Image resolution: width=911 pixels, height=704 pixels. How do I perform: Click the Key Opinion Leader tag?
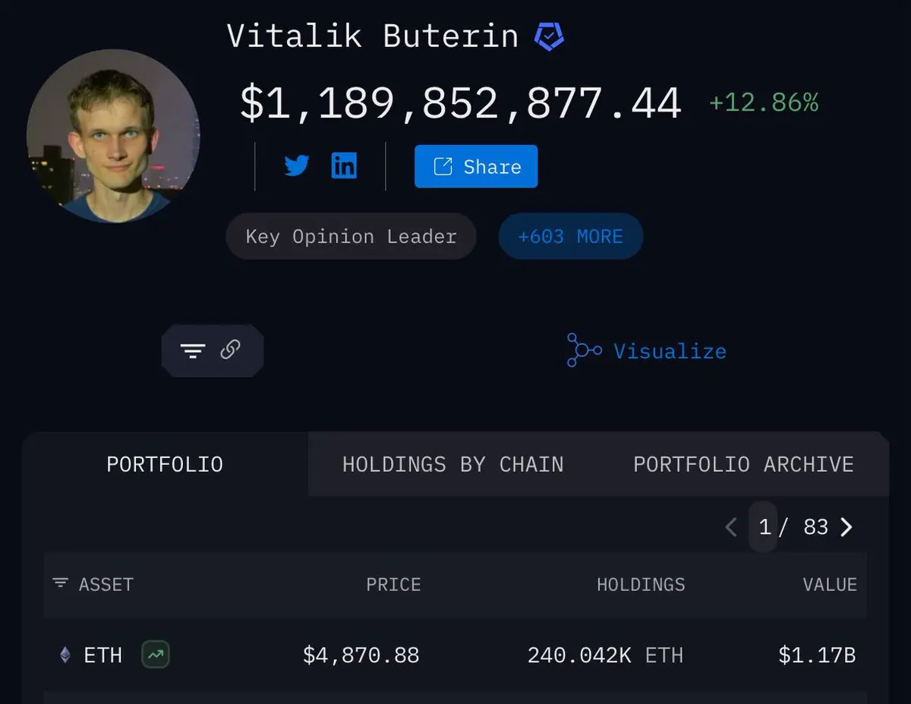(x=351, y=237)
